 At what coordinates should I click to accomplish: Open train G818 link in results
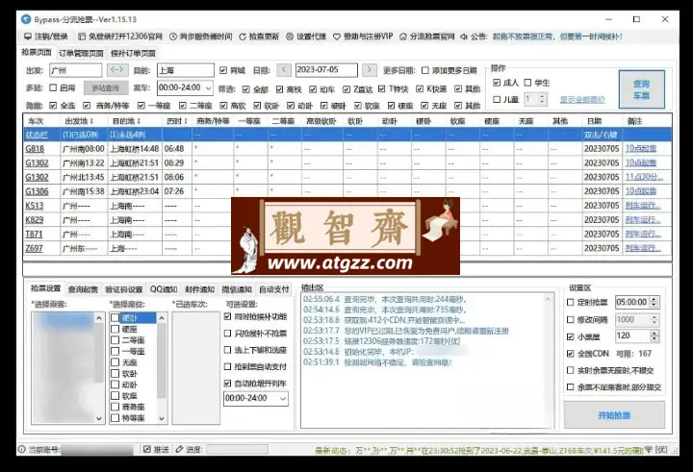tap(35, 149)
